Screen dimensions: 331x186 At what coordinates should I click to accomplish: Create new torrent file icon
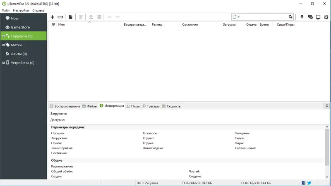[70, 17]
